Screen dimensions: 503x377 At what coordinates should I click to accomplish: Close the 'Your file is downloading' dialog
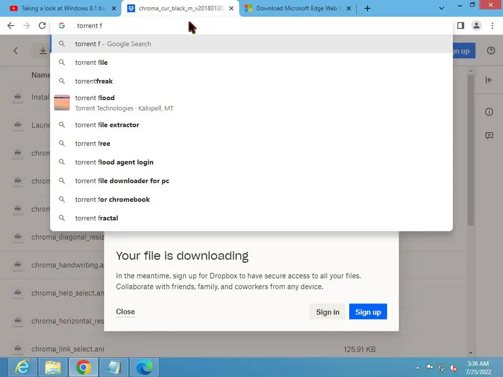click(x=125, y=312)
